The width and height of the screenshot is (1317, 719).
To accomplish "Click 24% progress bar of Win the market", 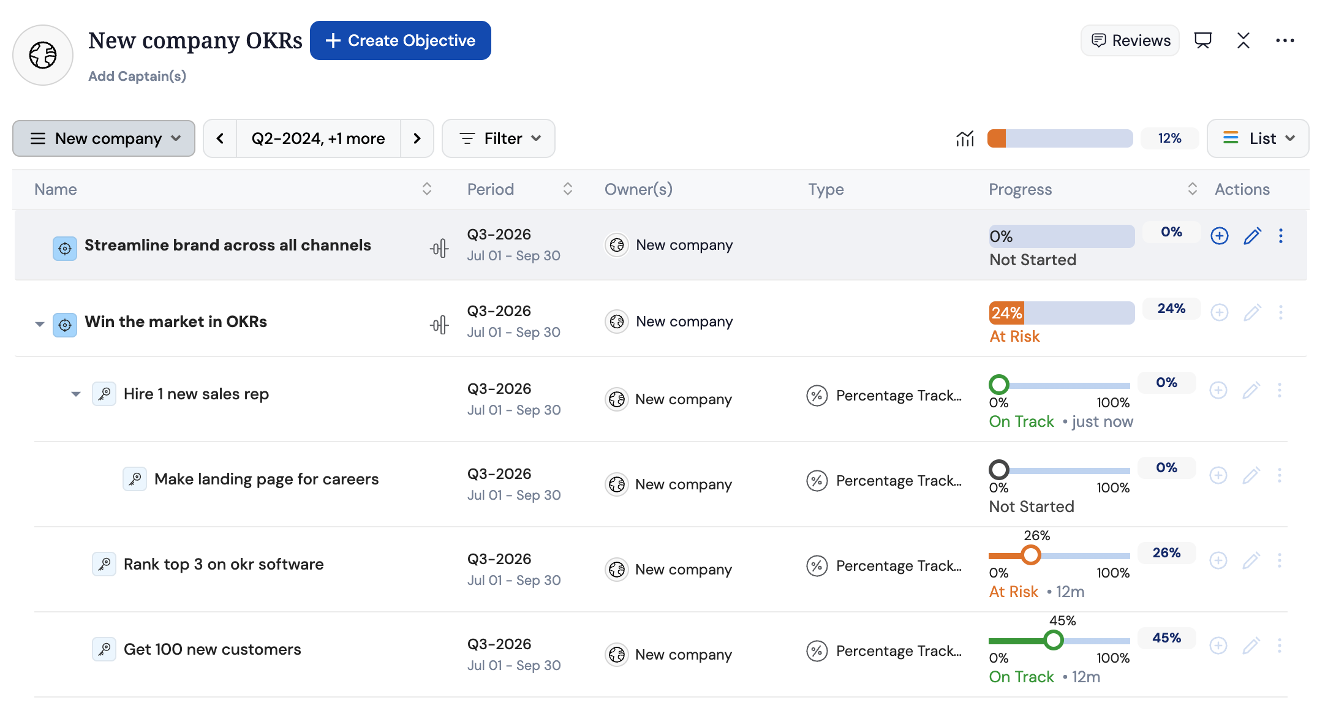I will (1062, 313).
